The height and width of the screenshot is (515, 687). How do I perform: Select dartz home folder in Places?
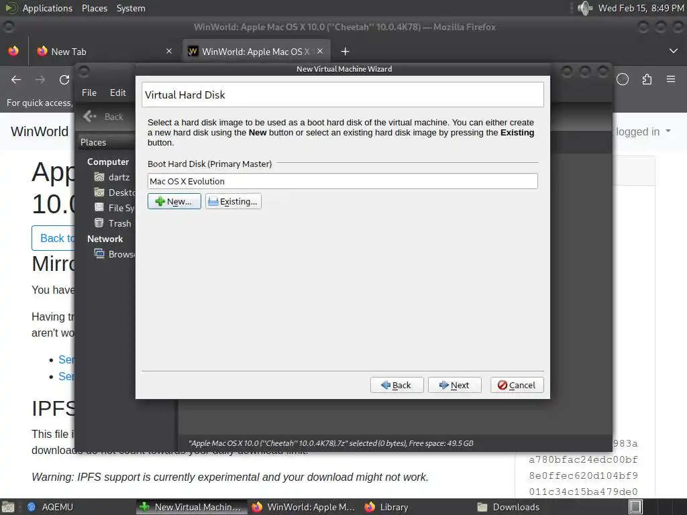[113, 177]
